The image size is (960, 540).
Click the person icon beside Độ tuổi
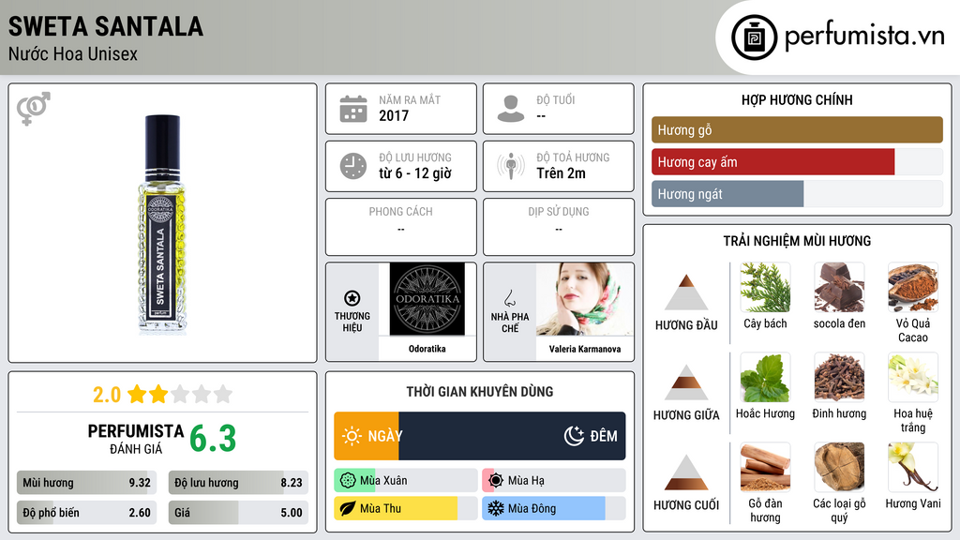(511, 109)
